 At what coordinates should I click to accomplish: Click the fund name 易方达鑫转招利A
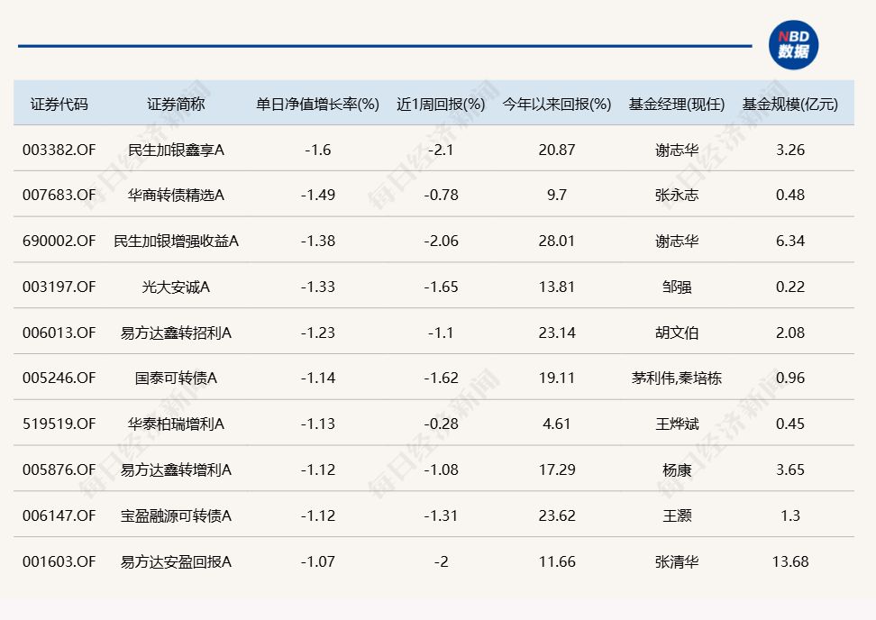(x=176, y=333)
